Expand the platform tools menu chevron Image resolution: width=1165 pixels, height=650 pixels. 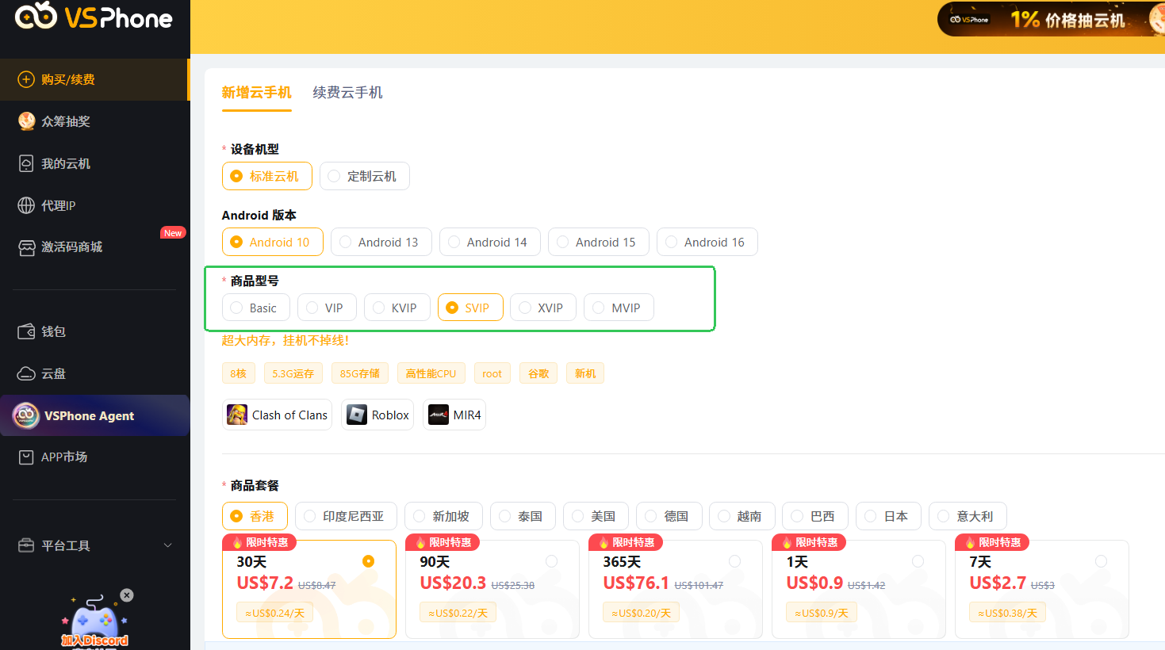tap(167, 545)
